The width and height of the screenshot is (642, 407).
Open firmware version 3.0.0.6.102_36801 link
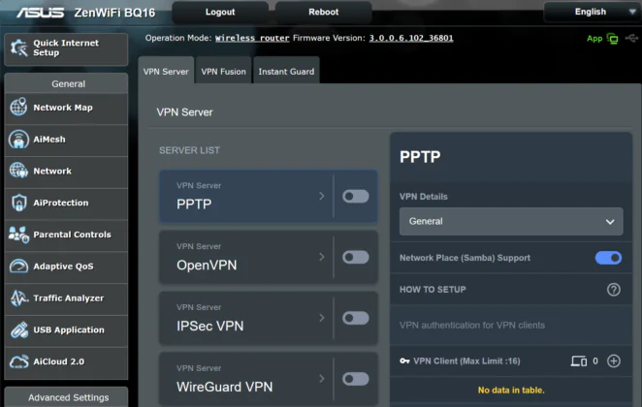[411, 38]
